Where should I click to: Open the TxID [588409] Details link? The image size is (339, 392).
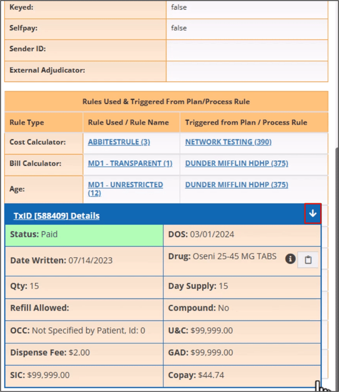56,215
